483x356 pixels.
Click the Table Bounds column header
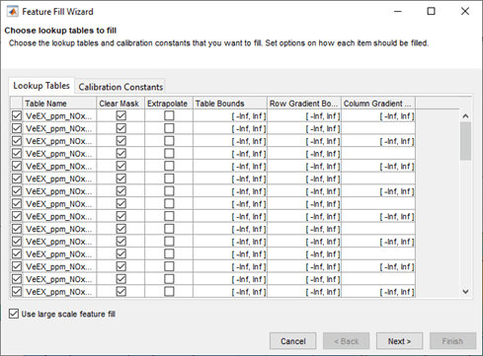[x=230, y=104]
